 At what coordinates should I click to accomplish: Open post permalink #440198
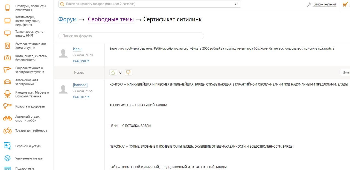79,61
